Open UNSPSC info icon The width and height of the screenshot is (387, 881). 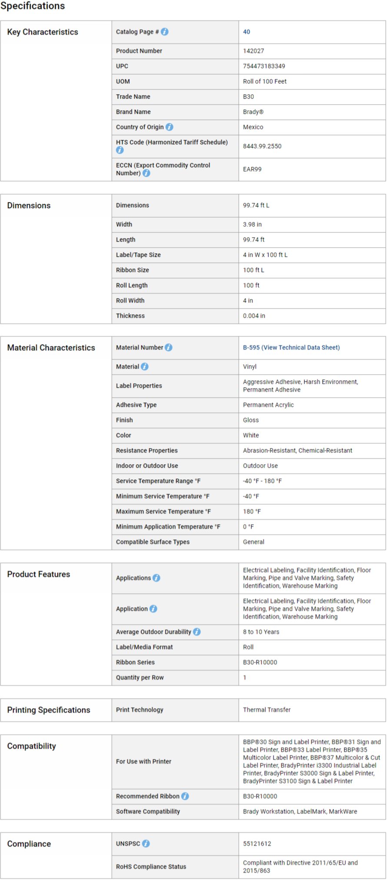click(146, 843)
